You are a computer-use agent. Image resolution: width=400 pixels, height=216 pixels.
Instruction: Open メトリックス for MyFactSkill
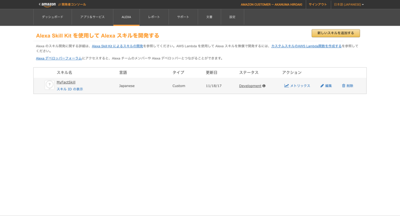(x=300, y=86)
